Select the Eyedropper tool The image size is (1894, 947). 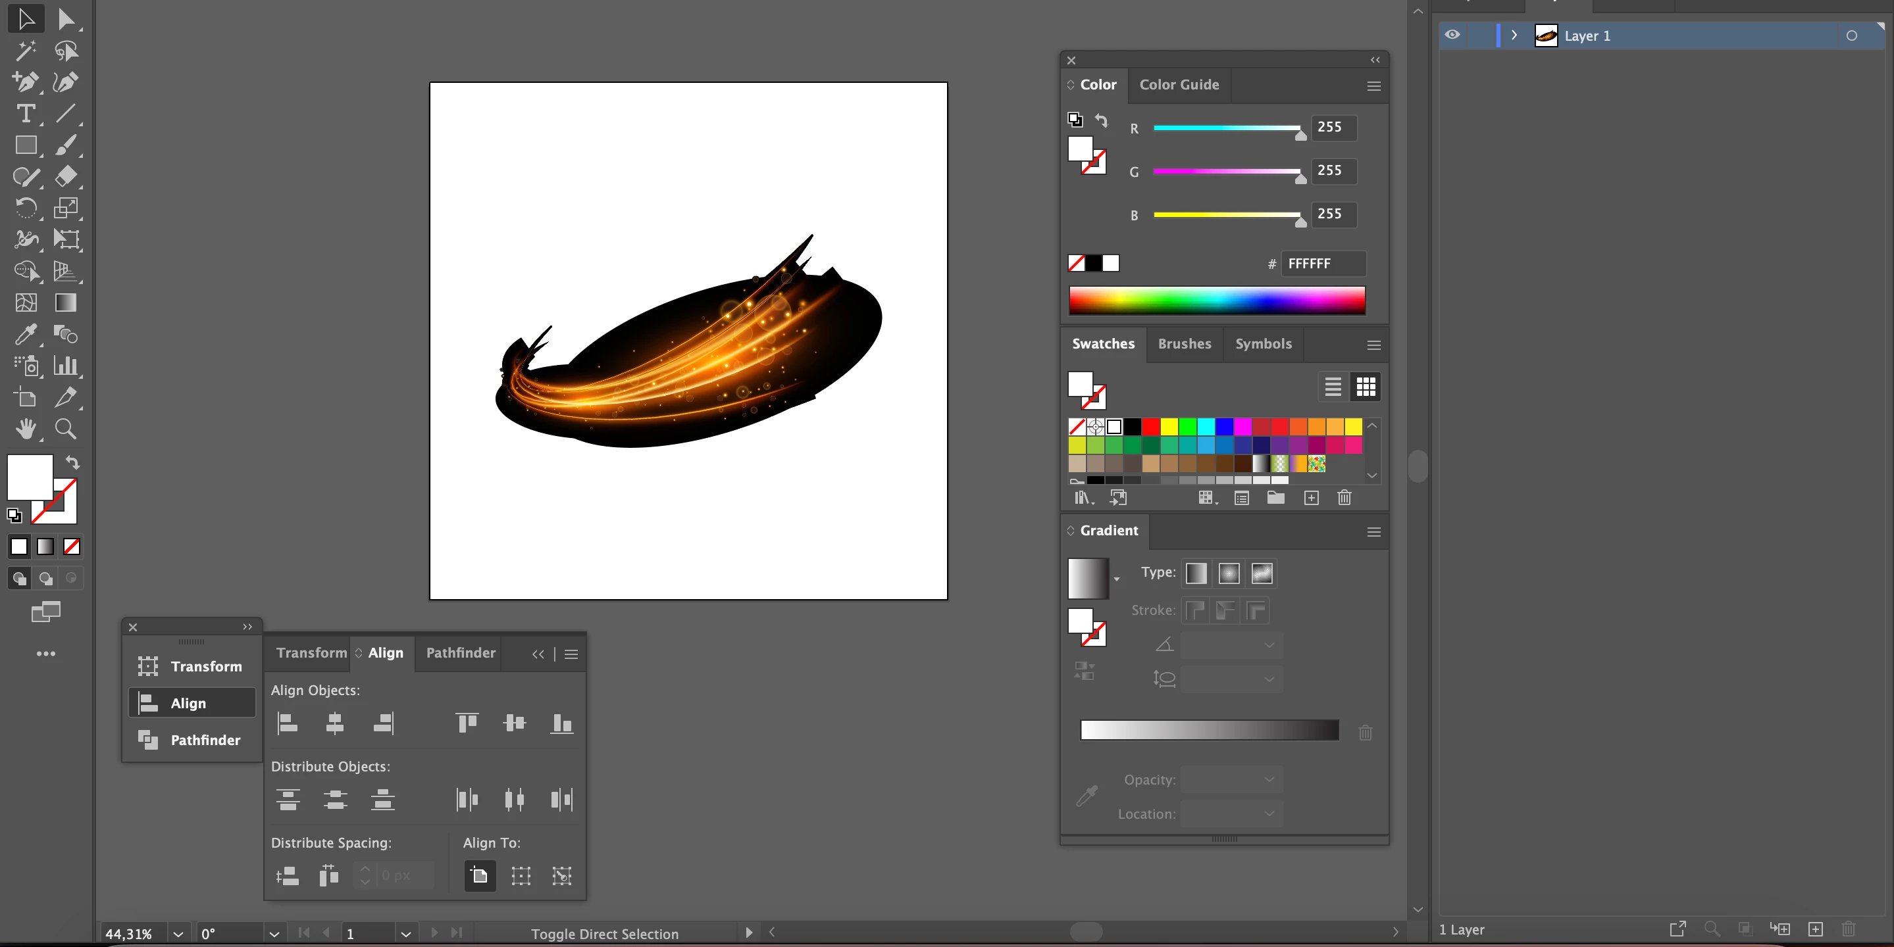click(26, 334)
